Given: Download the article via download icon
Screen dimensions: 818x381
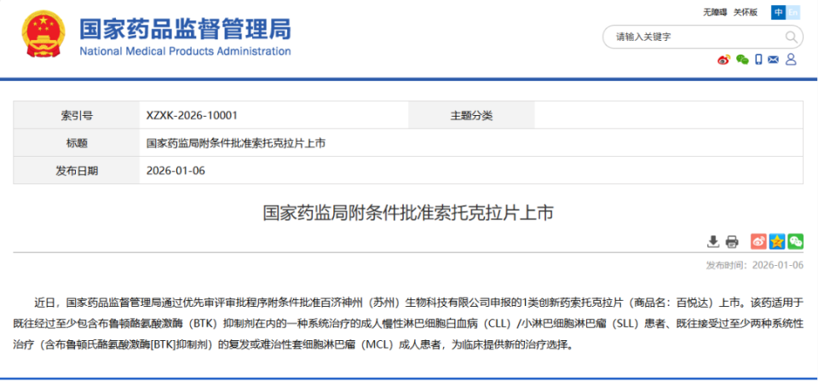Looking at the screenshot, I should pos(713,241).
